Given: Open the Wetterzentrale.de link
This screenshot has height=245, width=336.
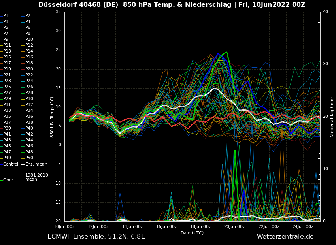Looking at the screenshot, I should pos(285,236).
